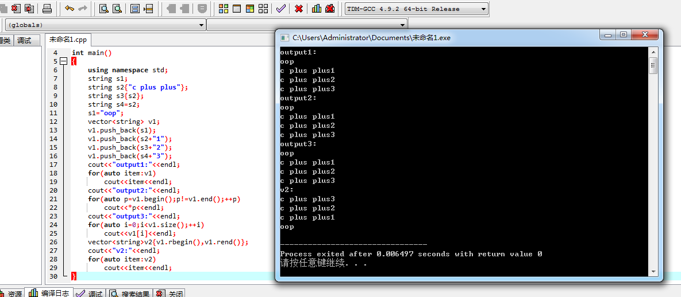The height and width of the screenshot is (297, 681).
Task: Open the Find magnifier tool
Action: click(104, 8)
